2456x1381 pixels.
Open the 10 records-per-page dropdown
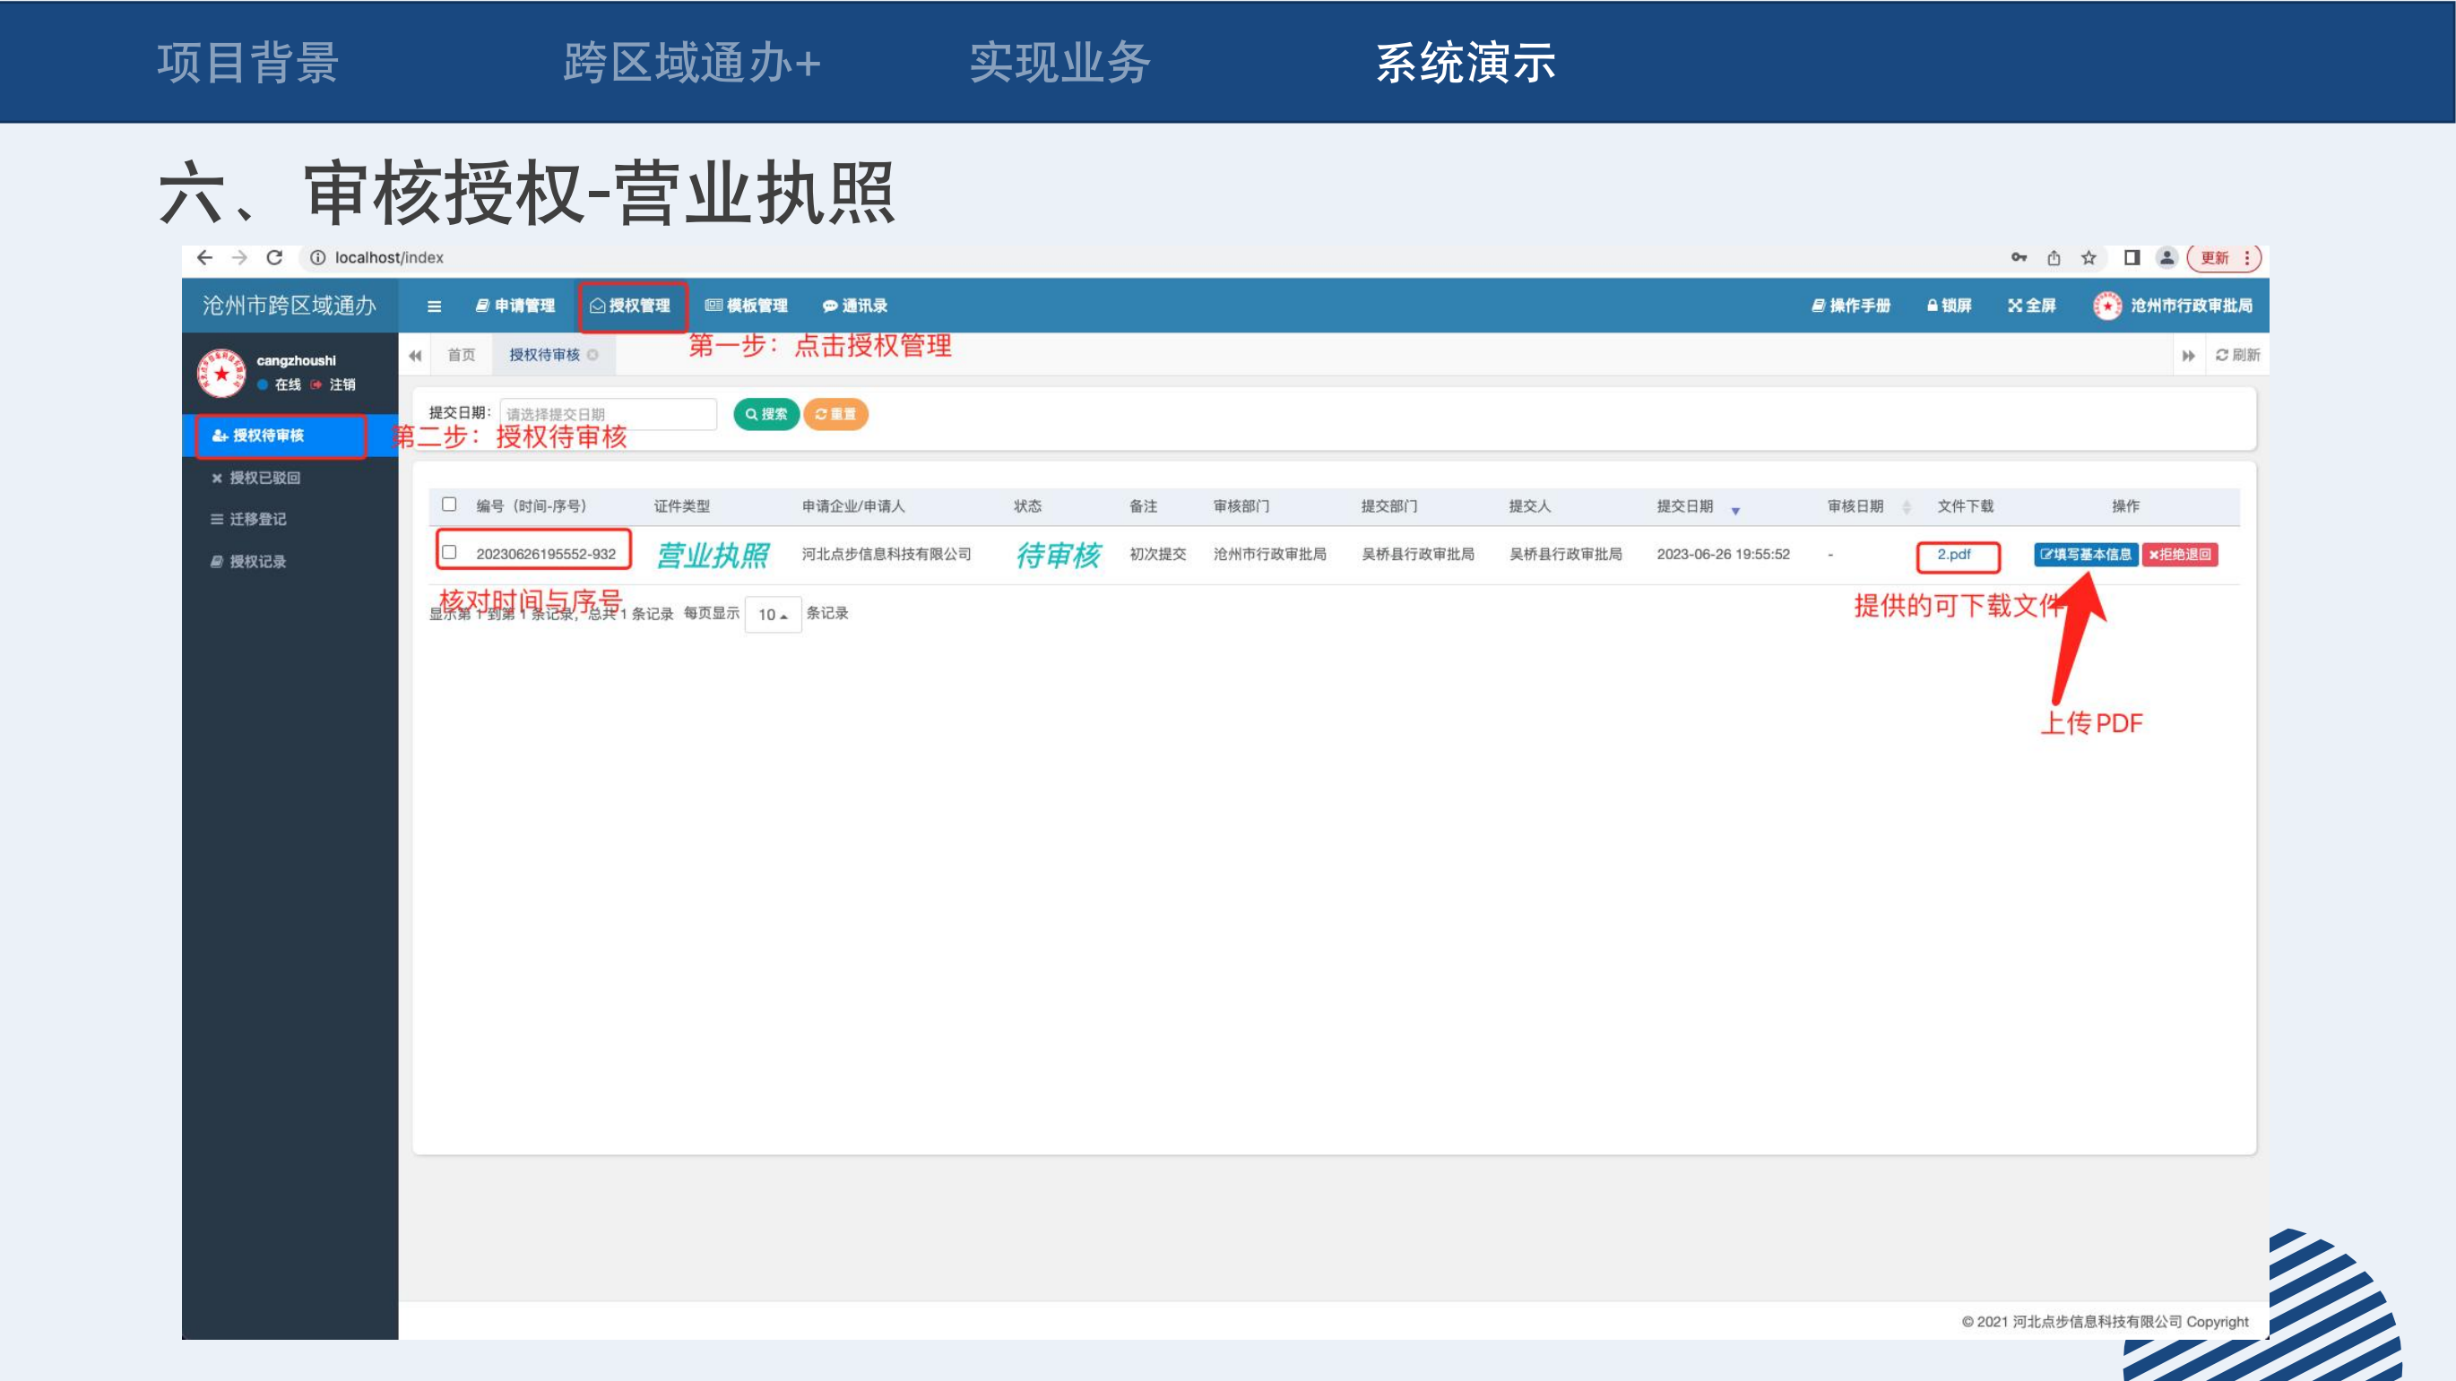coord(773,615)
